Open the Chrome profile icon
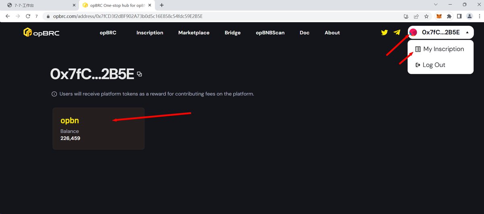This screenshot has width=484, height=214. point(469,16)
